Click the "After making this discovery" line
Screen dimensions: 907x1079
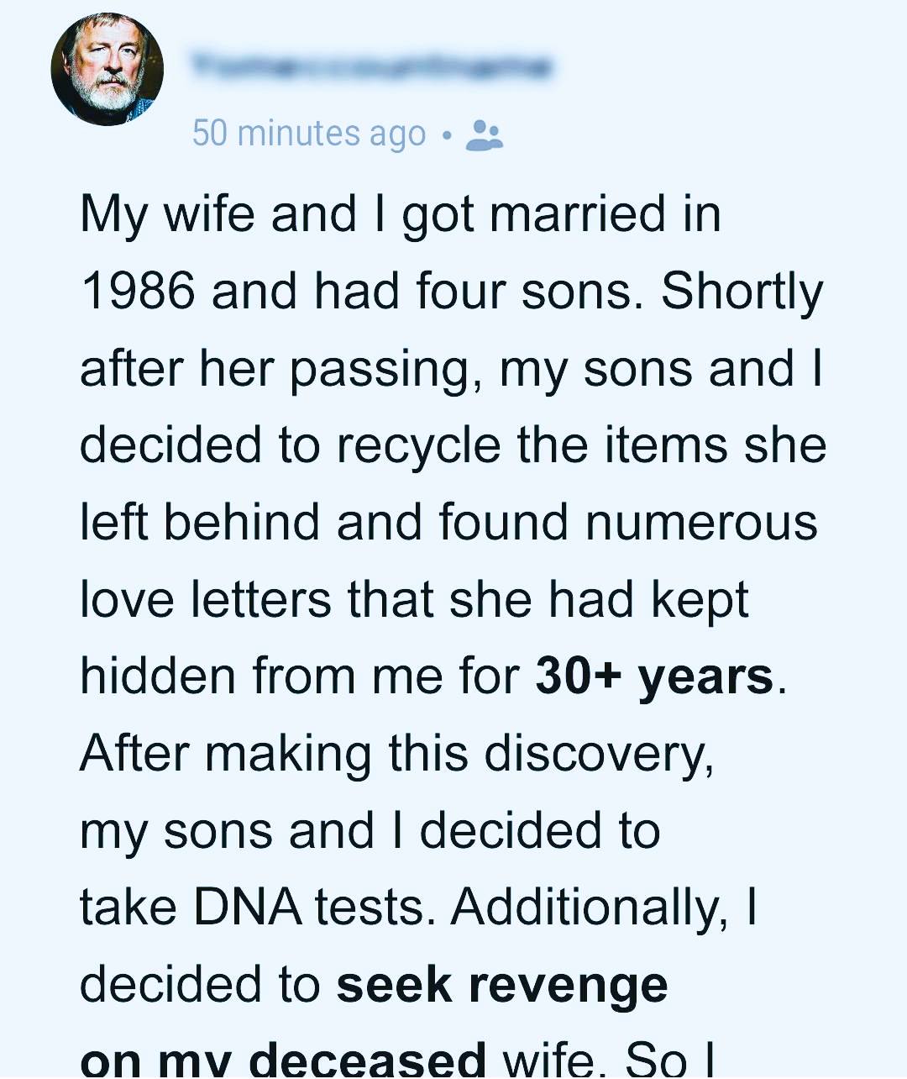397,755
